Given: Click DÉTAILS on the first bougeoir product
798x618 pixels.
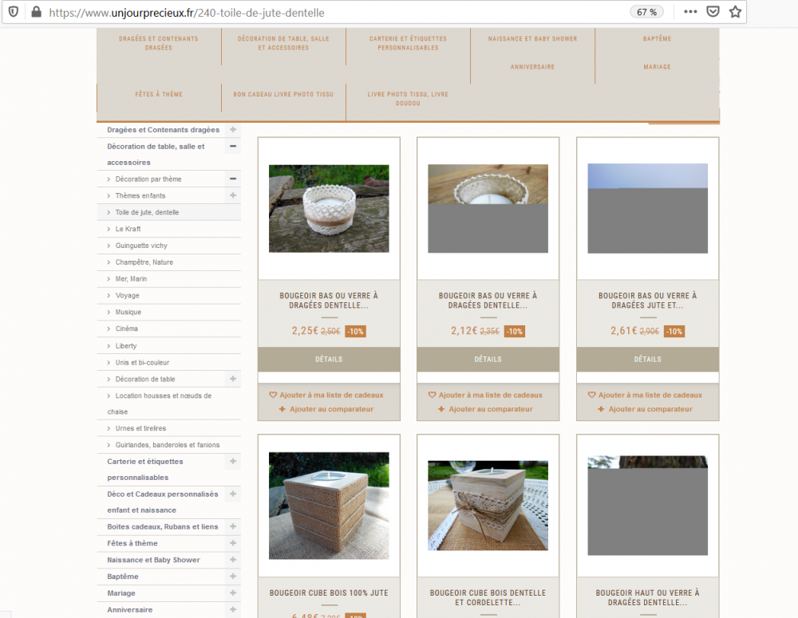Looking at the screenshot, I should point(328,359).
